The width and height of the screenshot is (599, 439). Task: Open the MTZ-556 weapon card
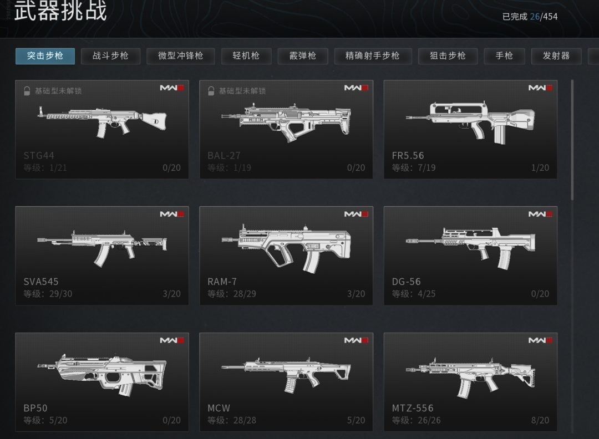click(470, 382)
